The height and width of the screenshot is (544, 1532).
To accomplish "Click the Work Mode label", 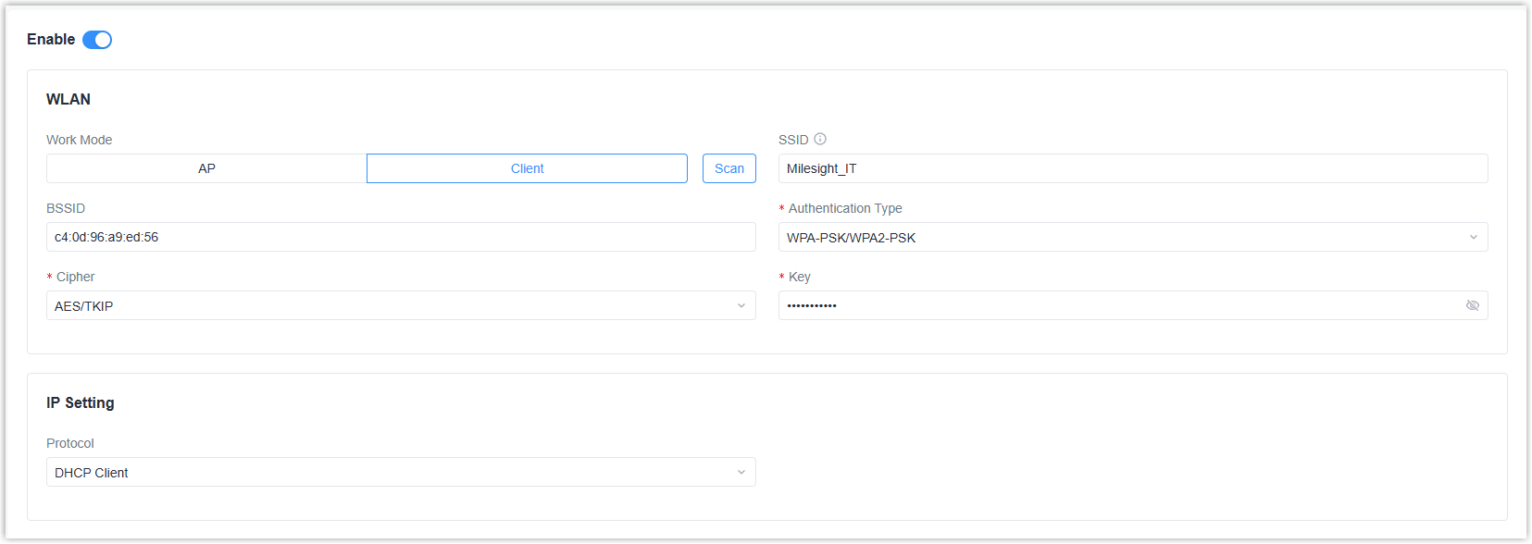I will (x=80, y=141).
